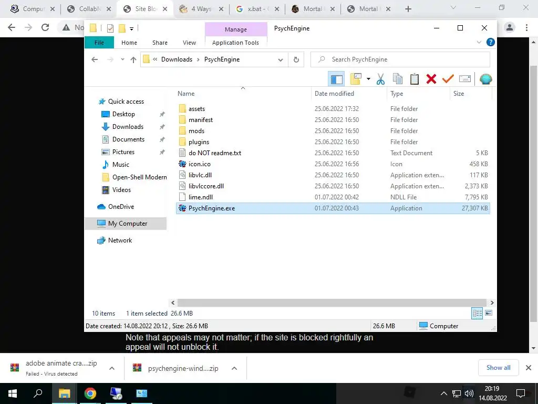The image size is (538, 404).
Task: Select the assets folder
Action: (333, 109)
